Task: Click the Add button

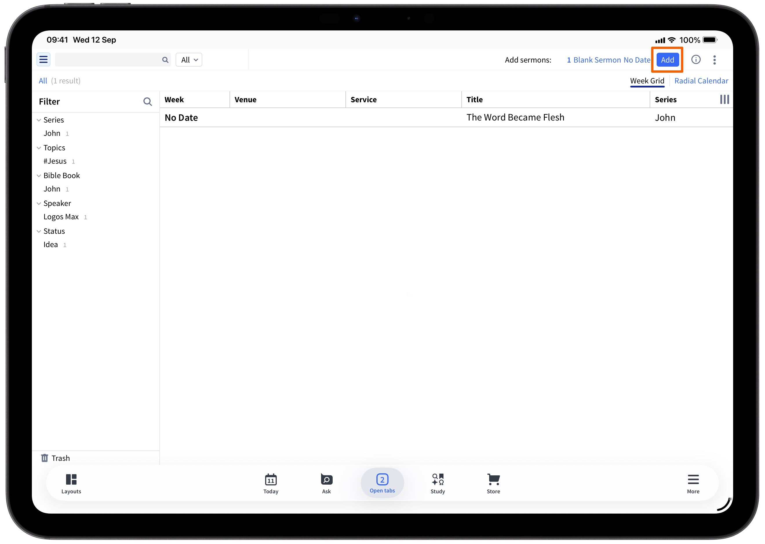Action: (667, 60)
